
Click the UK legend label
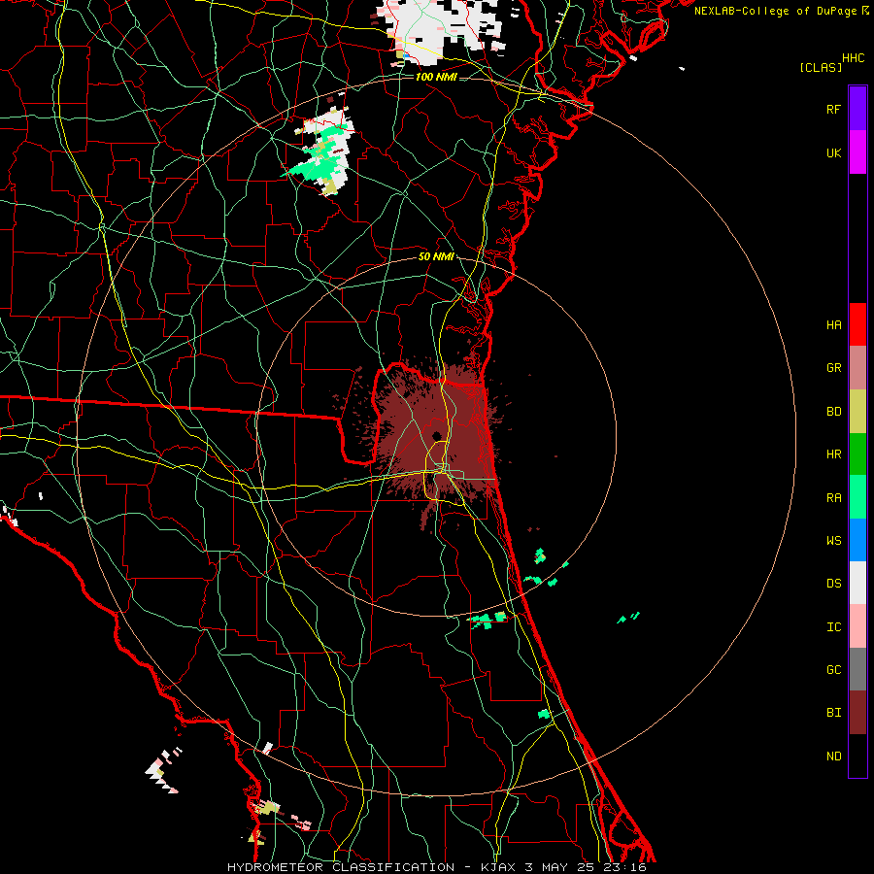[834, 152]
